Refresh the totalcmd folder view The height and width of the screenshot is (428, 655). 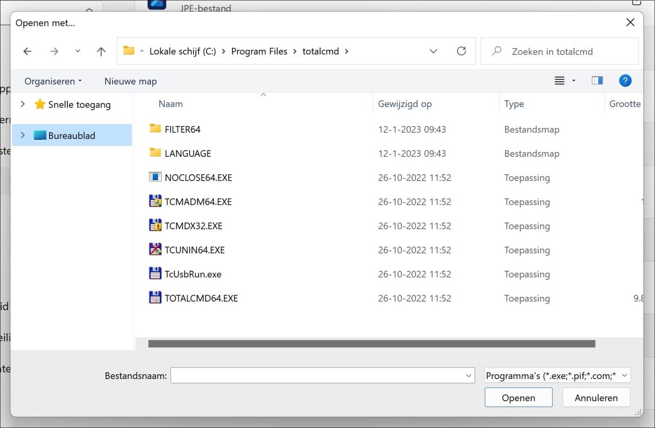click(461, 51)
